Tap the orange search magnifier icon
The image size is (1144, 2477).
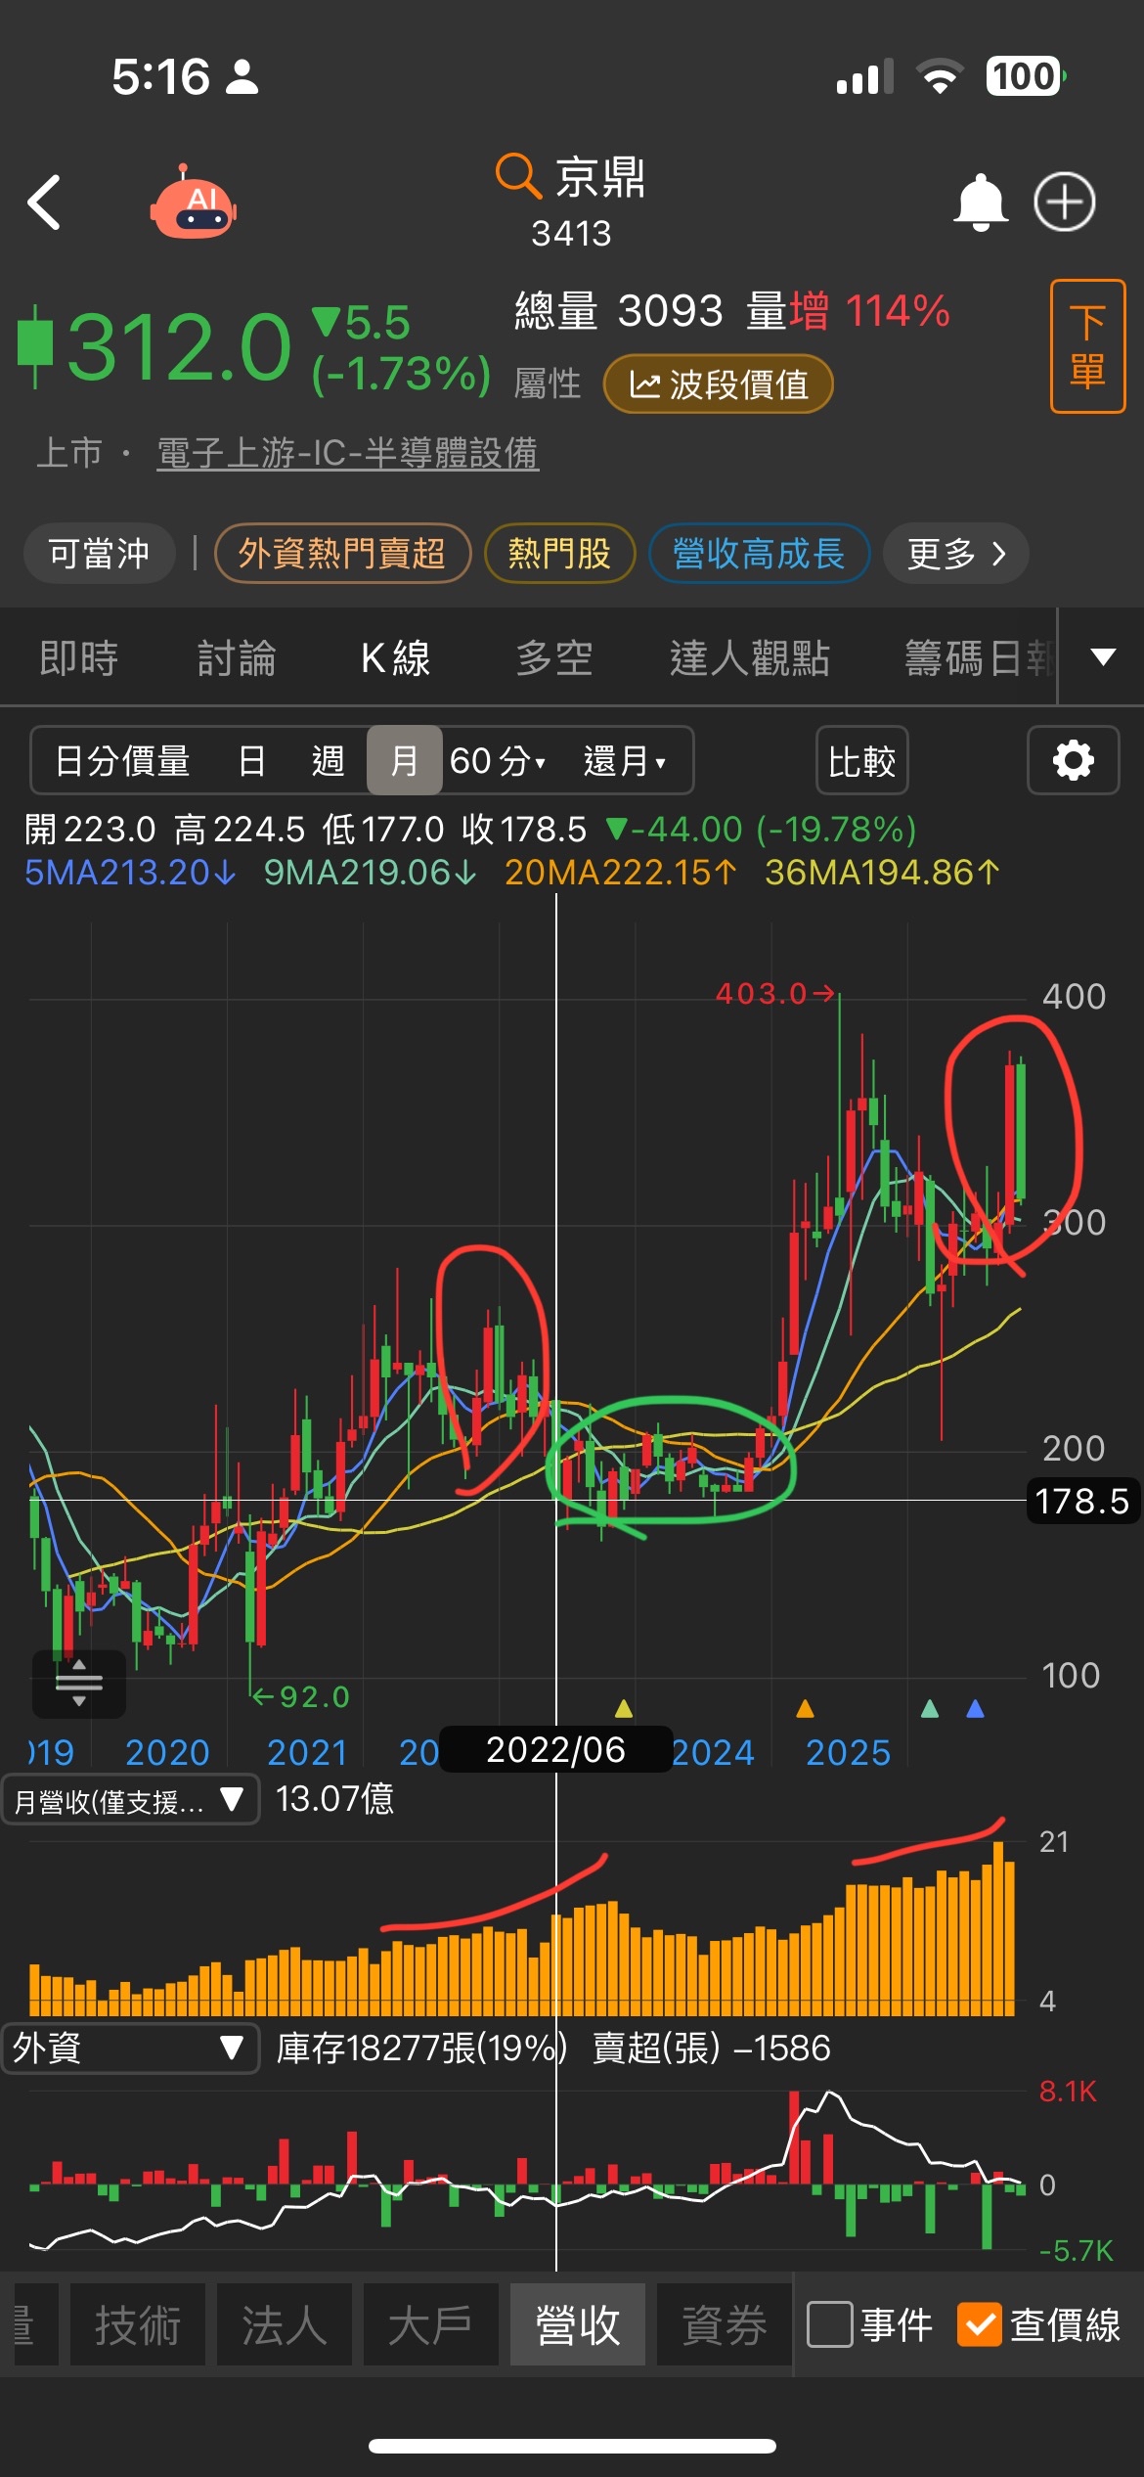click(517, 176)
